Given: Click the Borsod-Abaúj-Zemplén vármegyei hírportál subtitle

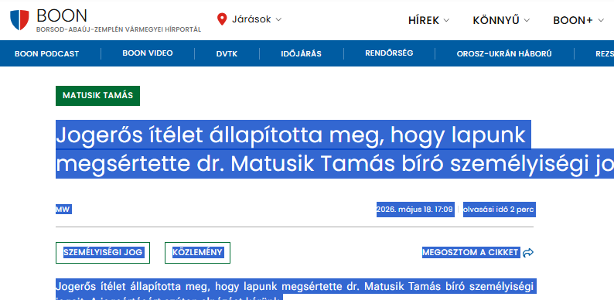Looking at the screenshot, I should 118,29.
